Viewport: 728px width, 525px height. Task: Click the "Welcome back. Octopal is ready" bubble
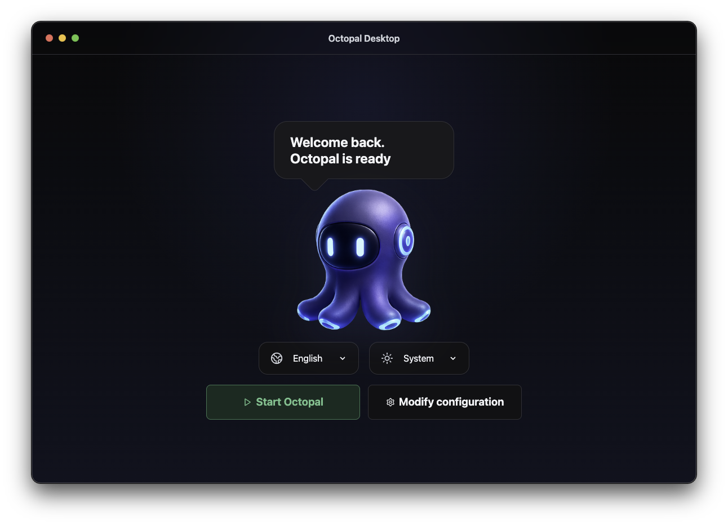[x=364, y=150]
